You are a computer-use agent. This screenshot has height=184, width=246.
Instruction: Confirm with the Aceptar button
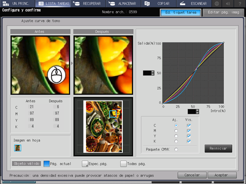click(222, 175)
